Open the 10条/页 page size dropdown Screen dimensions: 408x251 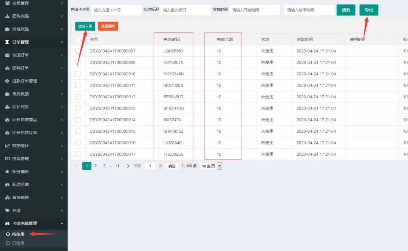click(x=219, y=166)
